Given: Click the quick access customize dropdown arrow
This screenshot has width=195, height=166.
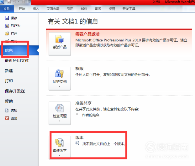Looking at the screenshot, I should [x=29, y=2].
